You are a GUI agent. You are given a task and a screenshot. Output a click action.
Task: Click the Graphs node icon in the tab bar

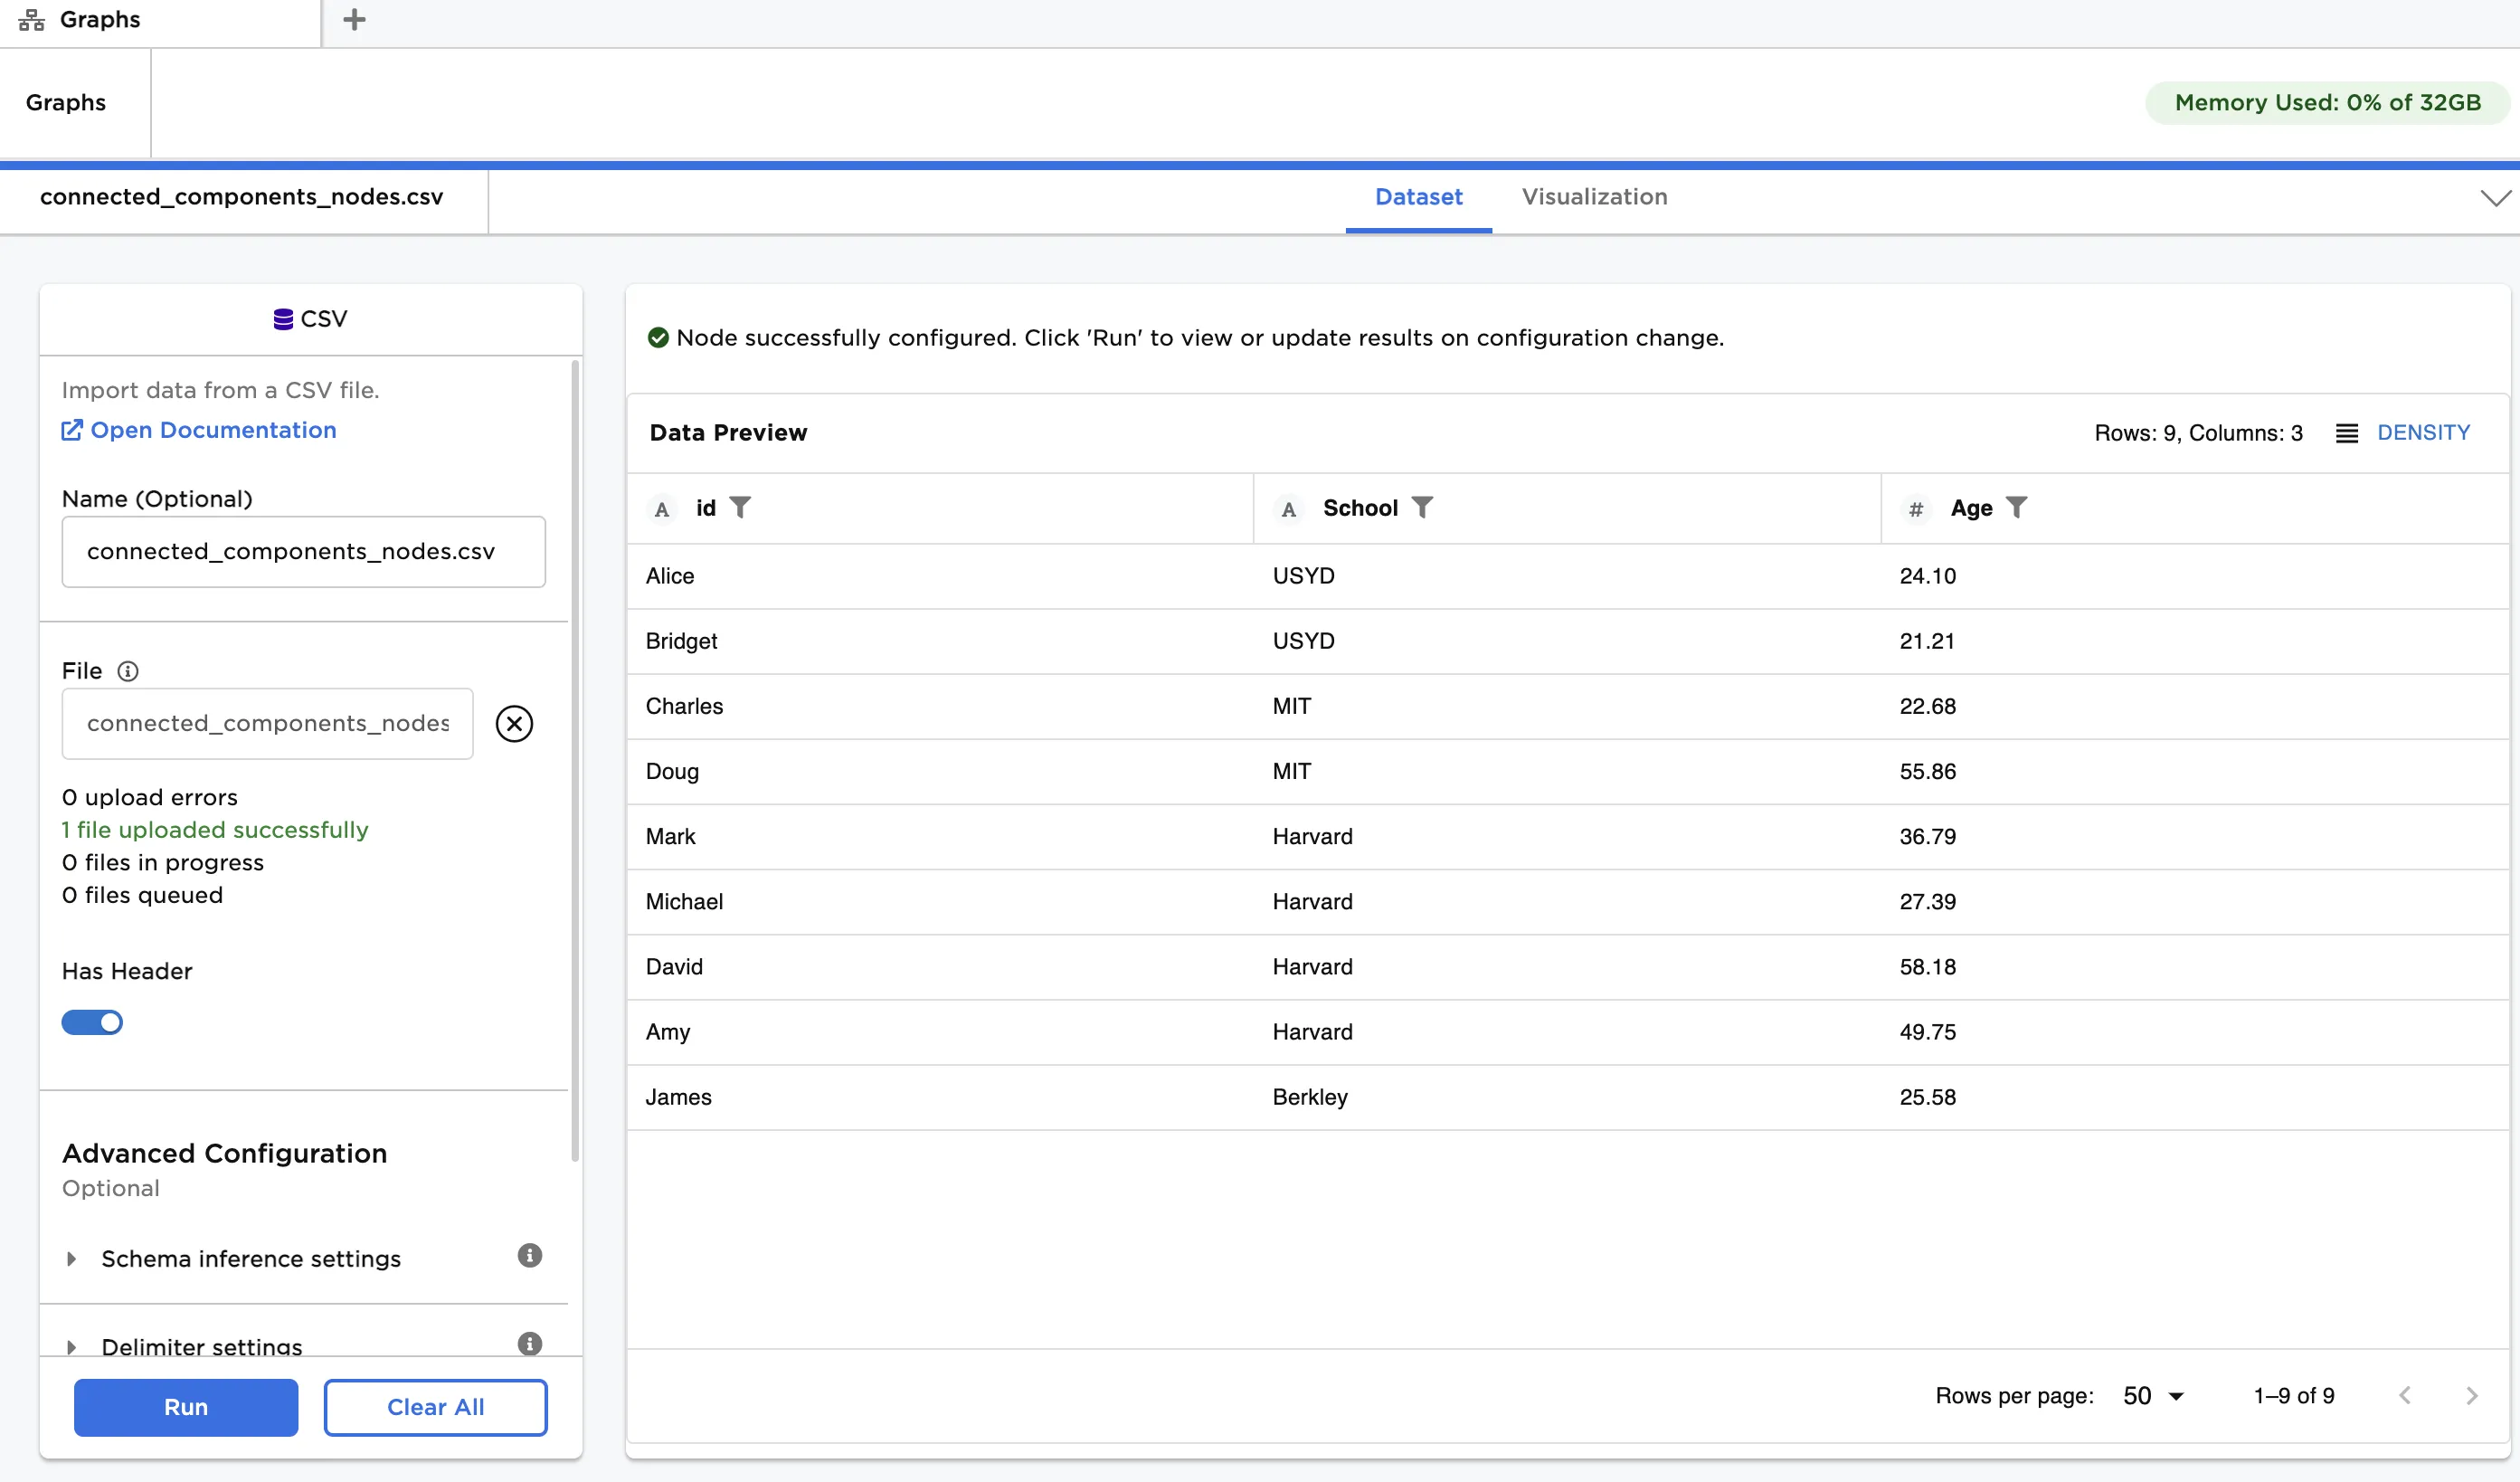[x=31, y=19]
